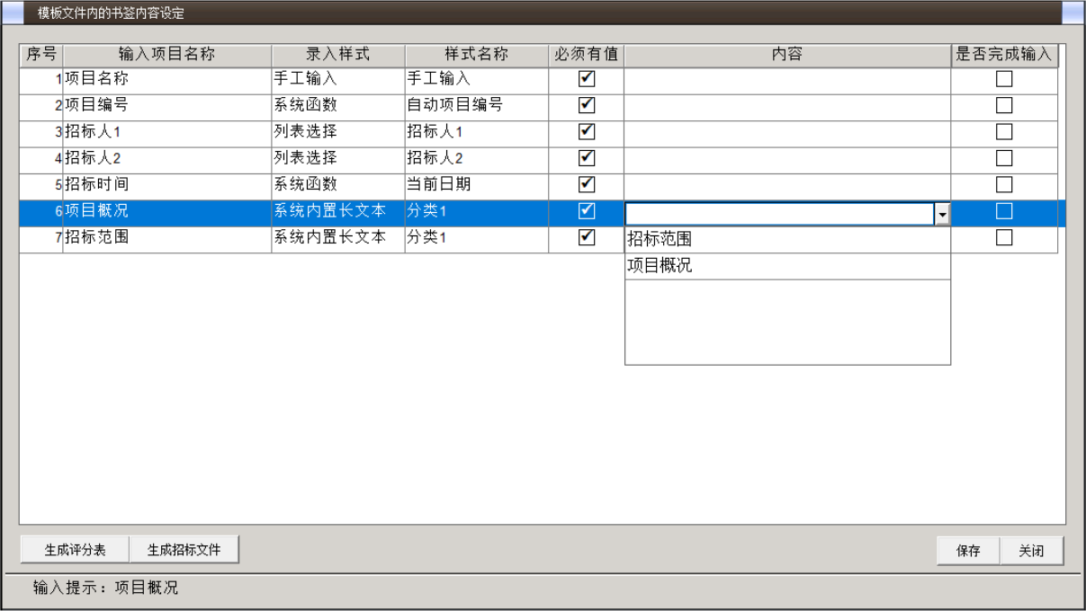This screenshot has width=1086, height=611.
Task: Click inside the 内容 combo box text field
Action: click(x=780, y=214)
